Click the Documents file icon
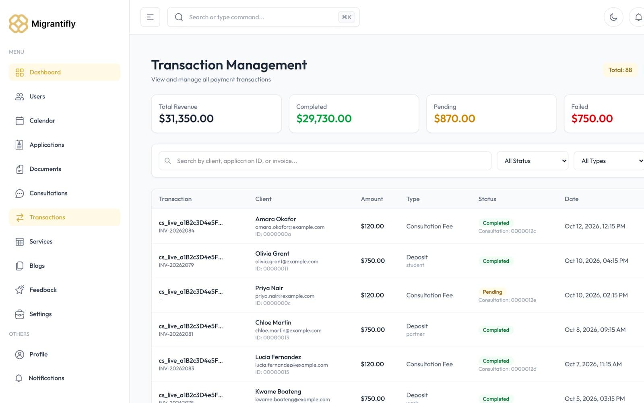Screen dimensions: 644x403 [x=19, y=169]
